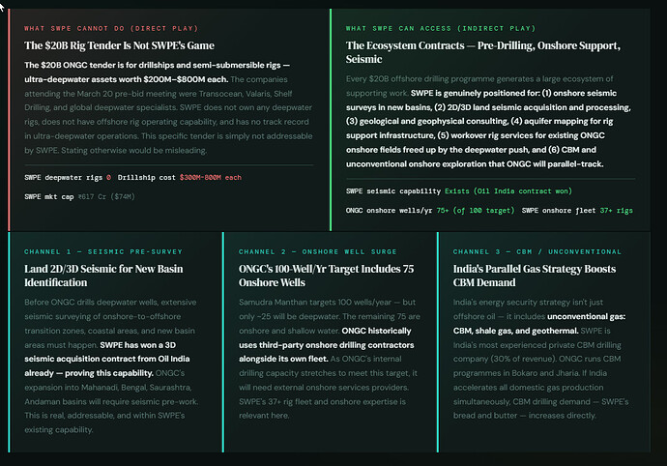The image size is (667, 466).
Task: Select heading 'India's Parallel Gas Strategy Boosts CBM Demand'
Action: coord(535,276)
